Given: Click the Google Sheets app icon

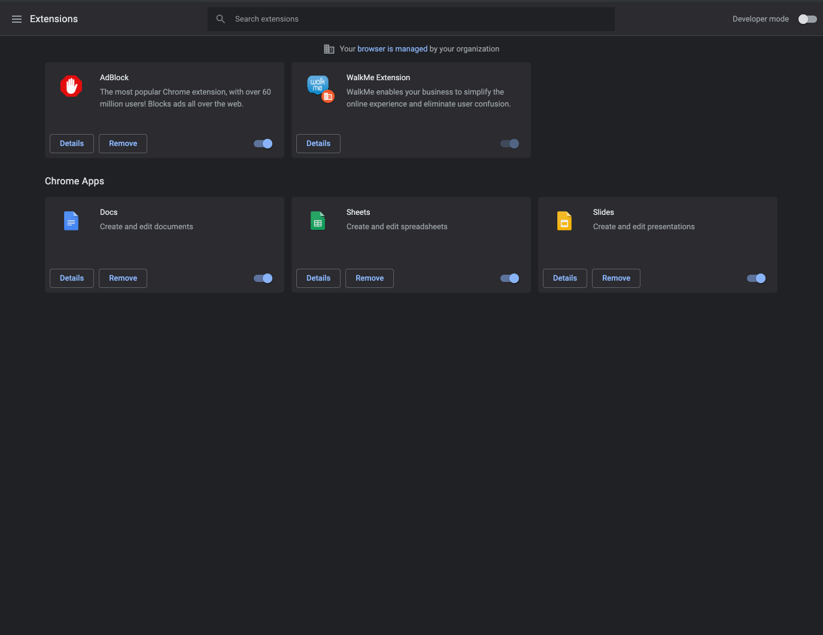Looking at the screenshot, I should [318, 221].
